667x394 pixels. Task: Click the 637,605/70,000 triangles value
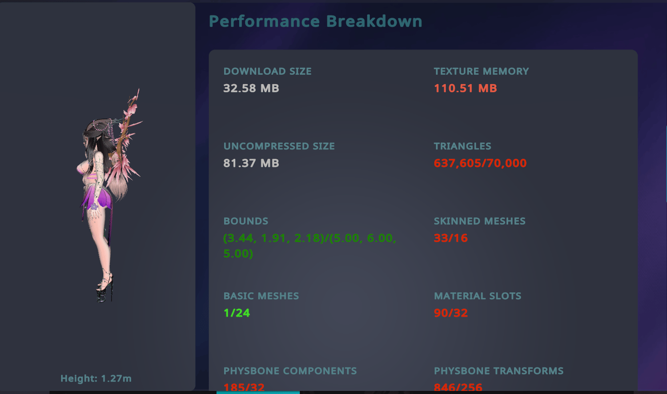pyautogui.click(x=480, y=163)
